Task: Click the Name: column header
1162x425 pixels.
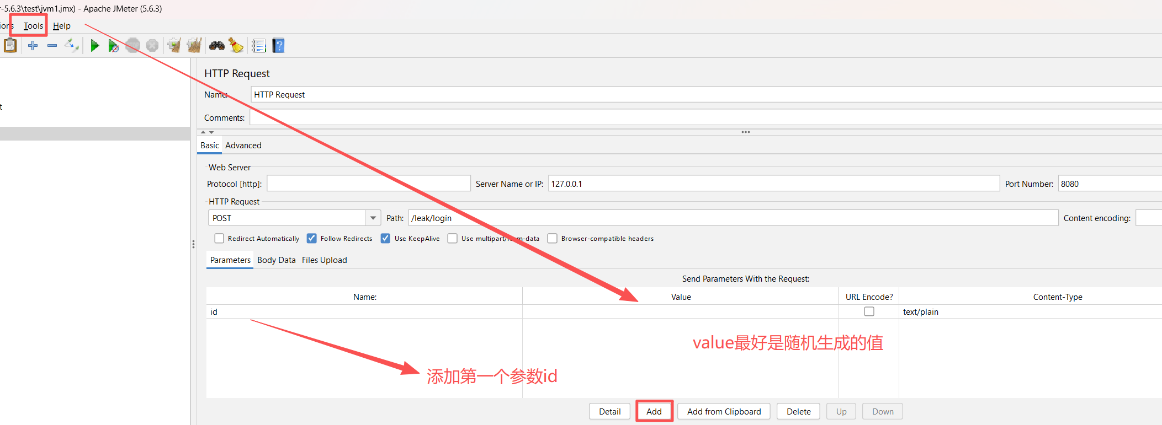Action: pyautogui.click(x=365, y=297)
